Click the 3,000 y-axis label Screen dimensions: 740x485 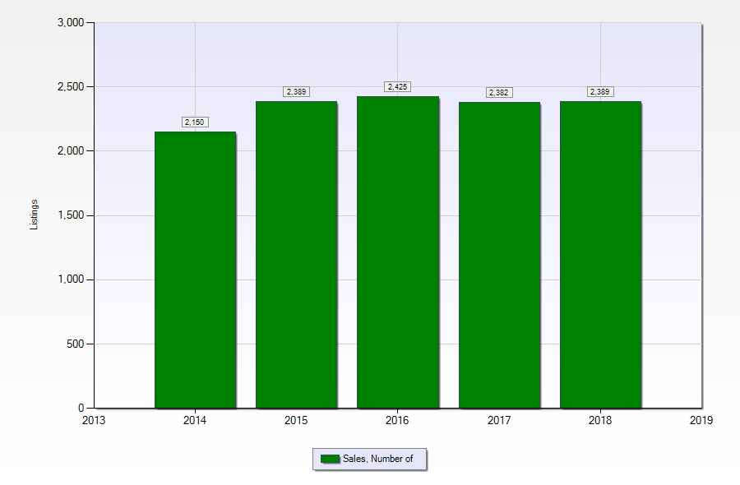[x=71, y=23]
